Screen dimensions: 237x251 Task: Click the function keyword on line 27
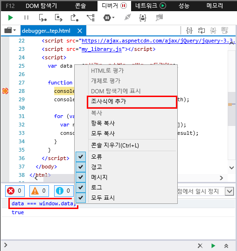[60, 83]
